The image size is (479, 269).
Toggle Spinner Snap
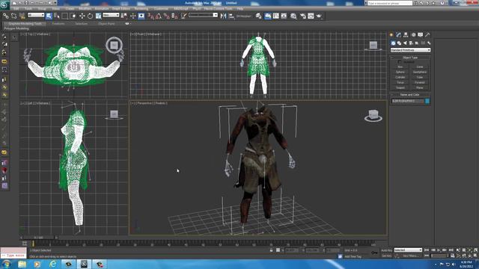click(174, 16)
